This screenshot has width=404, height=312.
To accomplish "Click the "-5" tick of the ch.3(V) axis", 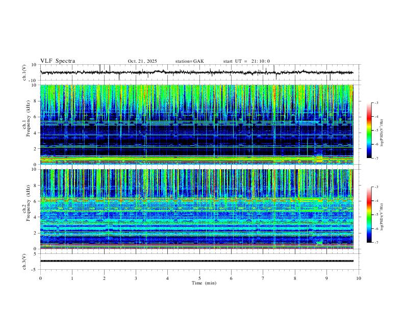I will (x=35, y=270).
